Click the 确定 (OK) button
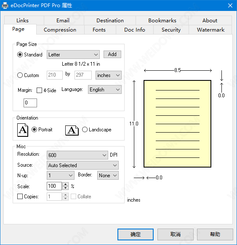Image resolution: width=237 pixels, height=245 pixels. [x=136, y=234]
